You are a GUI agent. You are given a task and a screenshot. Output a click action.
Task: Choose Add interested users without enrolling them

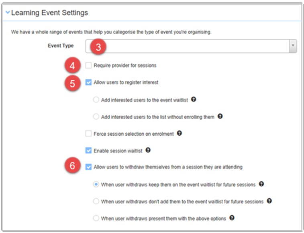coord(96,116)
